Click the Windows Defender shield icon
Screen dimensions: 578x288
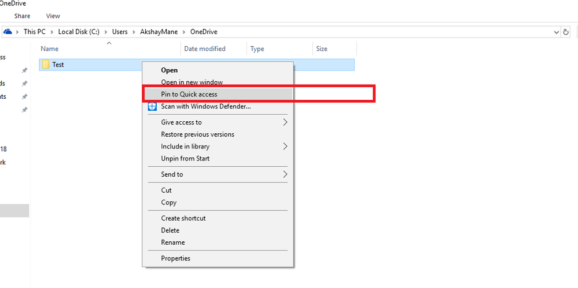click(152, 106)
